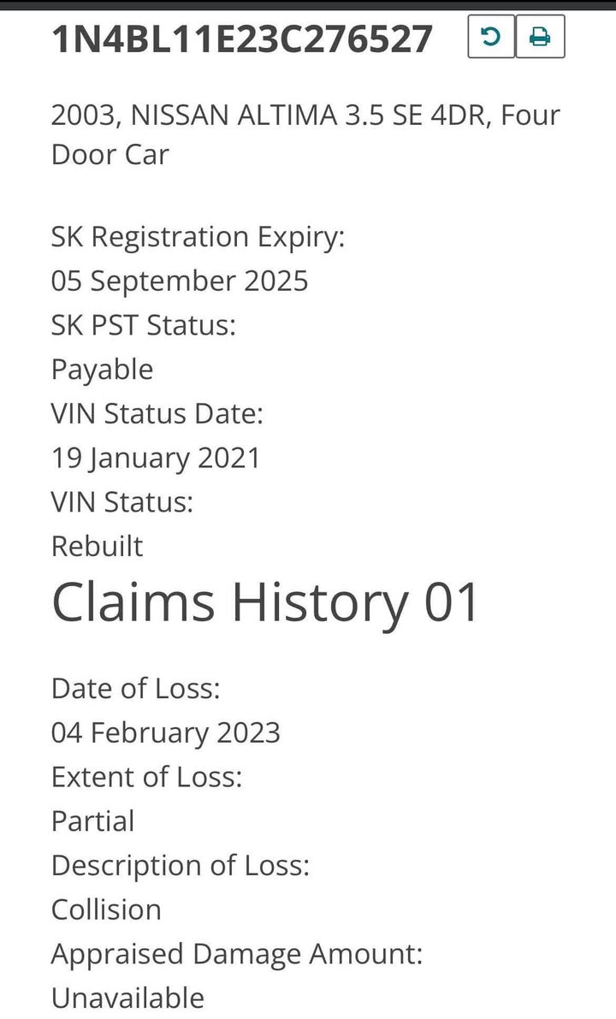Click the Date of Loss label
616x1019 pixels.
[136, 688]
